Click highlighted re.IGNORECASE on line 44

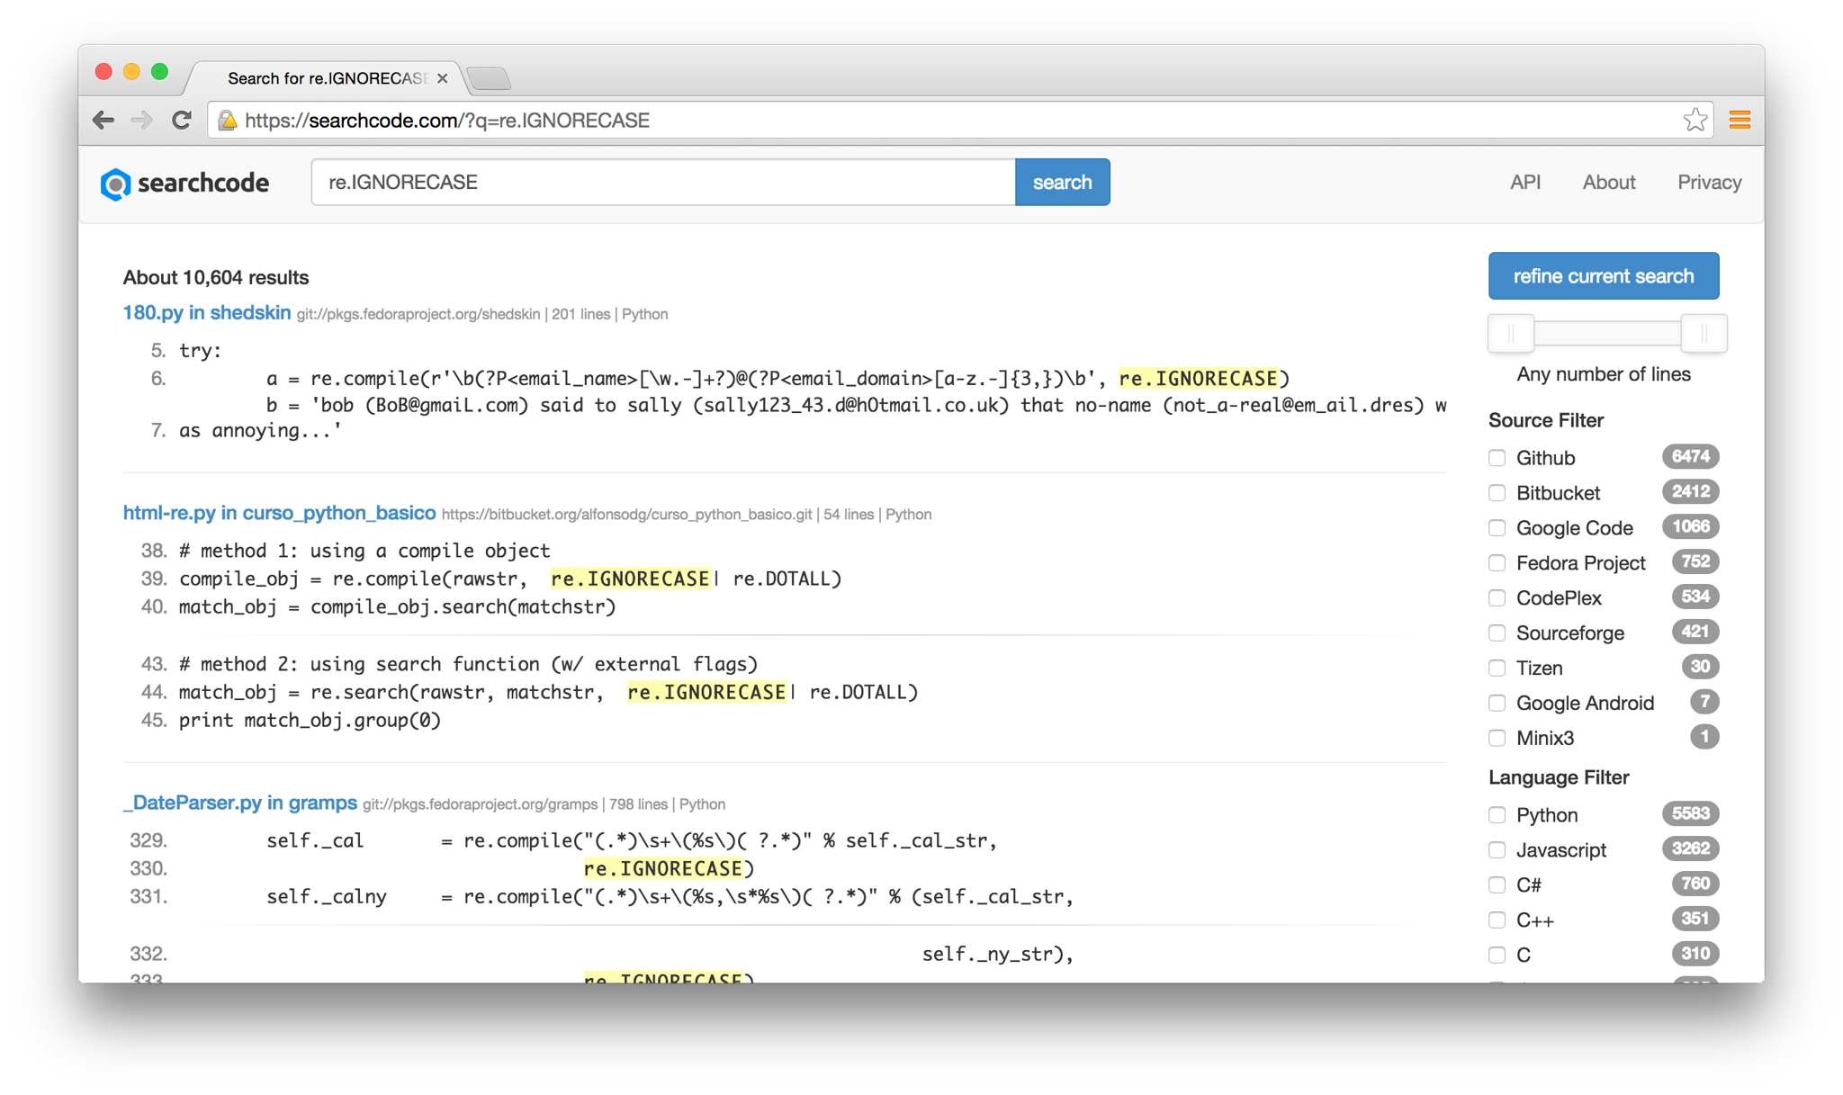pyautogui.click(x=706, y=692)
